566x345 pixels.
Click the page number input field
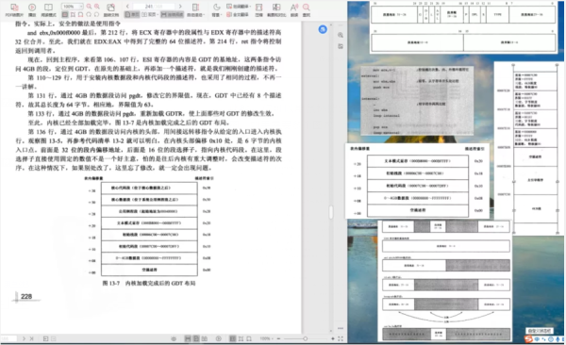click(154, 7)
